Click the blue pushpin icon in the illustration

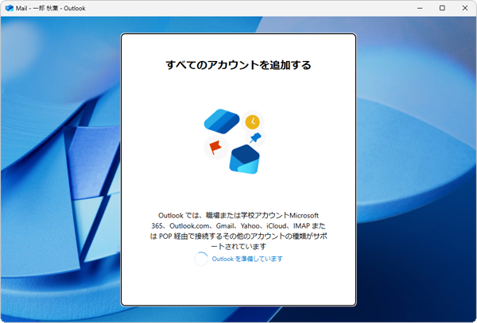pos(255,138)
